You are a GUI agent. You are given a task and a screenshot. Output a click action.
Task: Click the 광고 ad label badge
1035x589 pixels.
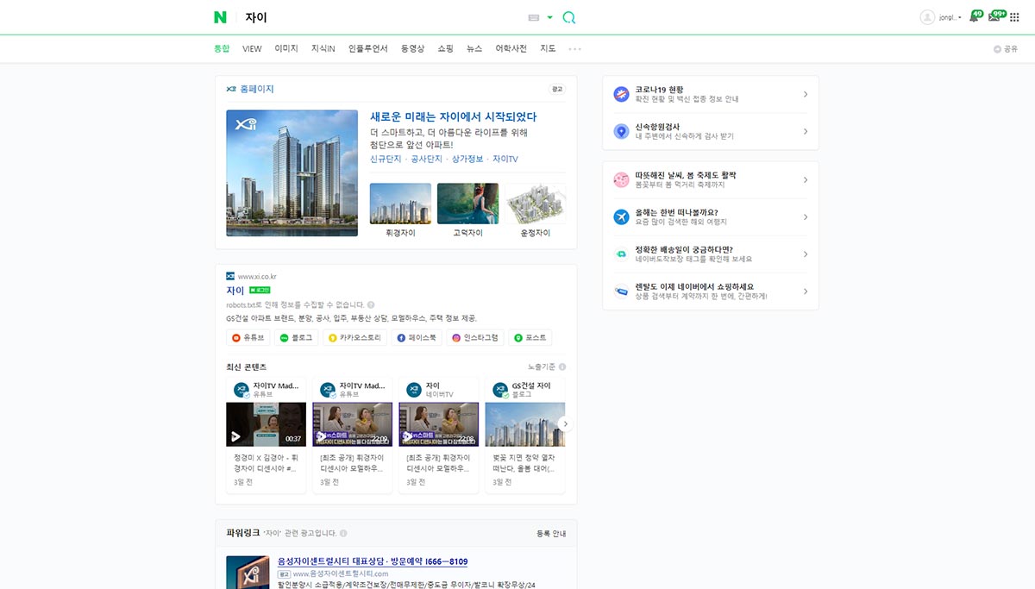click(x=557, y=89)
